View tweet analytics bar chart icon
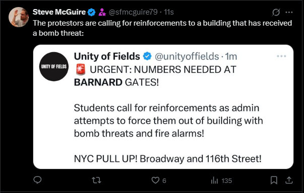The height and width of the screenshot is (193, 304). pyautogui.click(x=214, y=180)
